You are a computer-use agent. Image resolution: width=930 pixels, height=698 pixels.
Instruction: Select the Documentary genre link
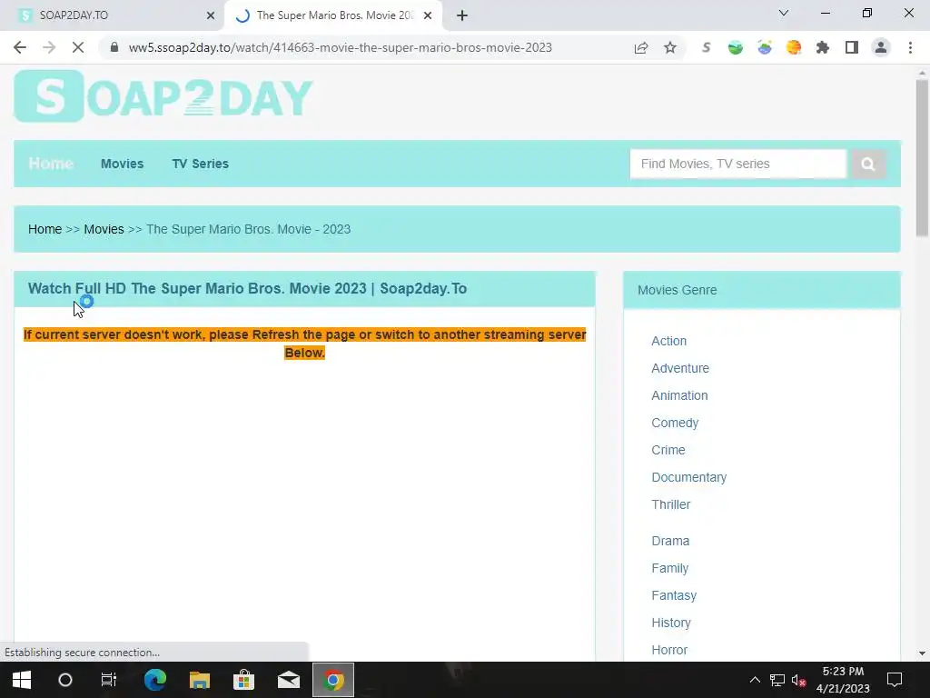[689, 477]
